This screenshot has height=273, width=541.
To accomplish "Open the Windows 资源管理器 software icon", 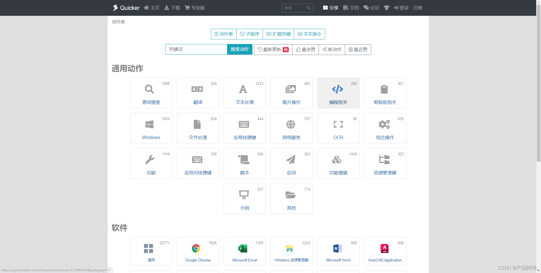I will pos(289,248).
